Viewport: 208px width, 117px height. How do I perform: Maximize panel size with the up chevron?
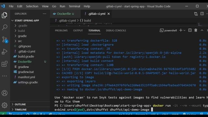tap(202, 30)
